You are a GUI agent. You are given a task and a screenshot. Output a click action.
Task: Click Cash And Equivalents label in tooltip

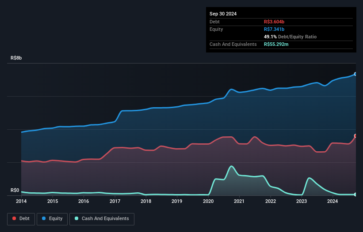click(x=233, y=44)
